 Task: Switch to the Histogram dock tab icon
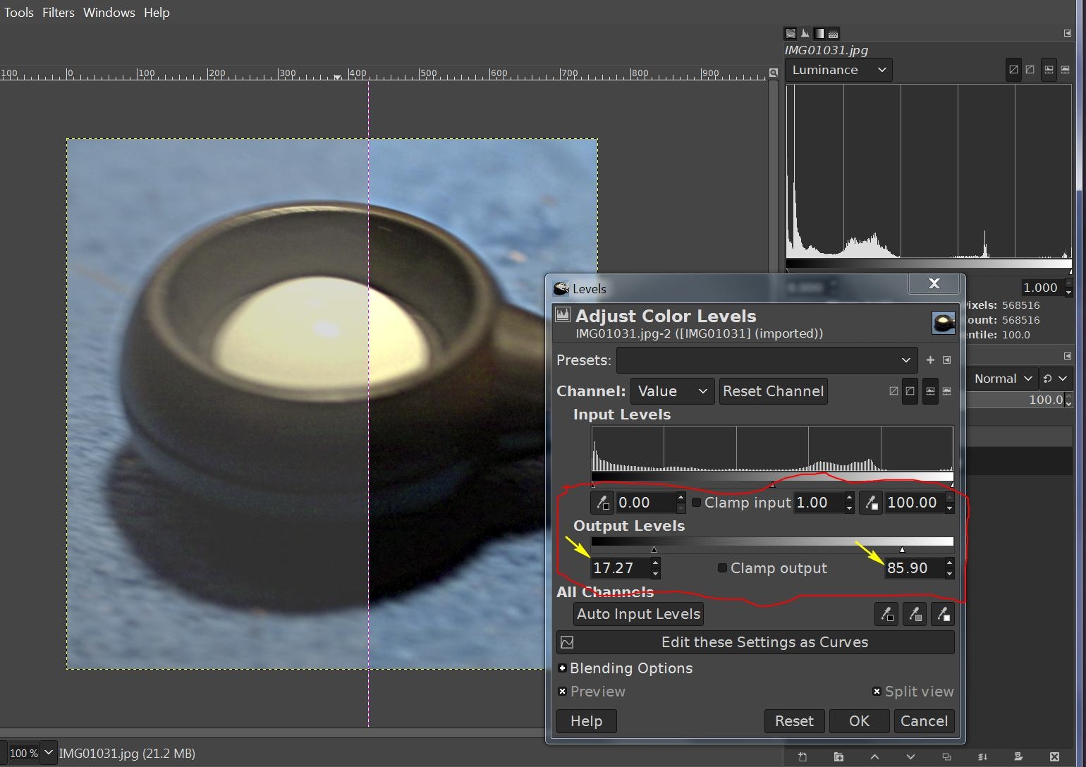[805, 33]
